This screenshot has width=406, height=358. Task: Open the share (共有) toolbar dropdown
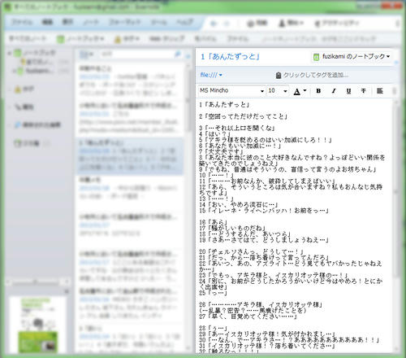(291, 24)
